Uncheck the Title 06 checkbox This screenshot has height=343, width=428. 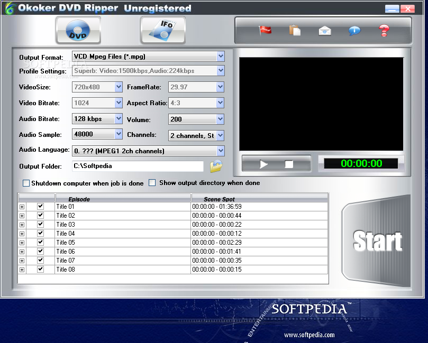pos(40,251)
